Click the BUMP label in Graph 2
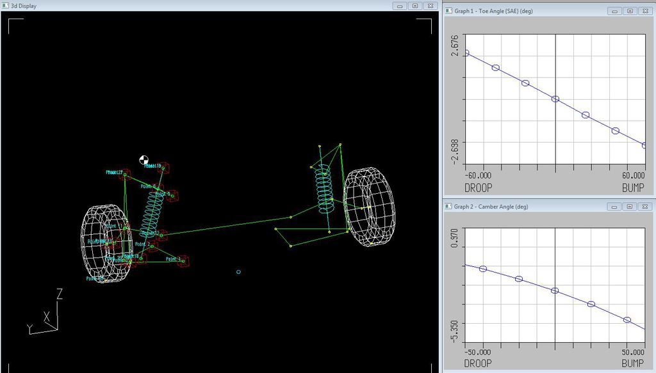656x373 pixels. (633, 363)
